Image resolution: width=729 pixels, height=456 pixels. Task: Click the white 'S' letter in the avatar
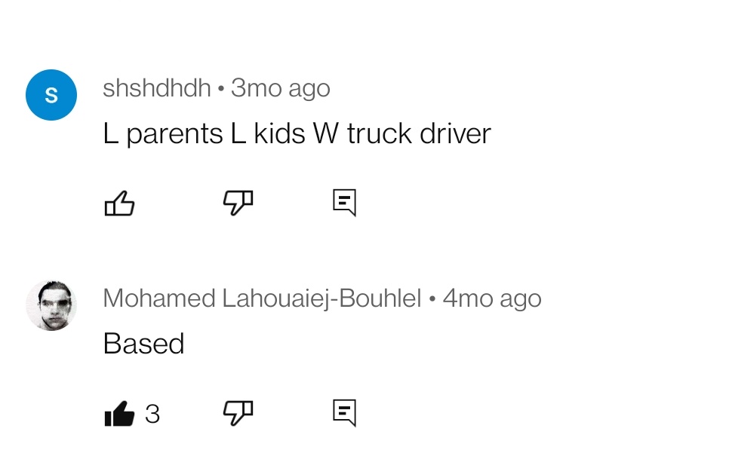(x=51, y=95)
